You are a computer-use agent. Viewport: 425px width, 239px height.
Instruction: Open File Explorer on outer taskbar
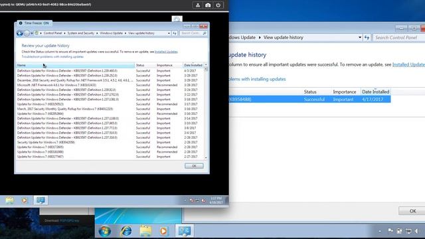pyautogui.click(x=145, y=231)
